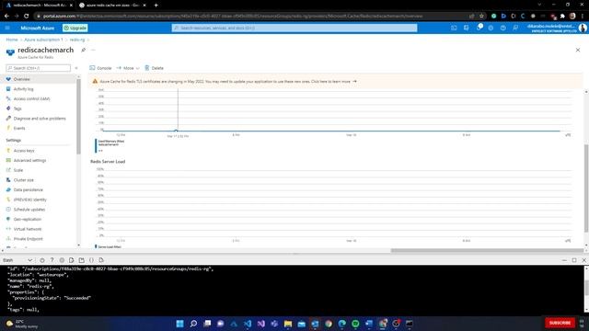Open the Help question mark in Azure header
This screenshot has height=331, width=589.
[503, 28]
